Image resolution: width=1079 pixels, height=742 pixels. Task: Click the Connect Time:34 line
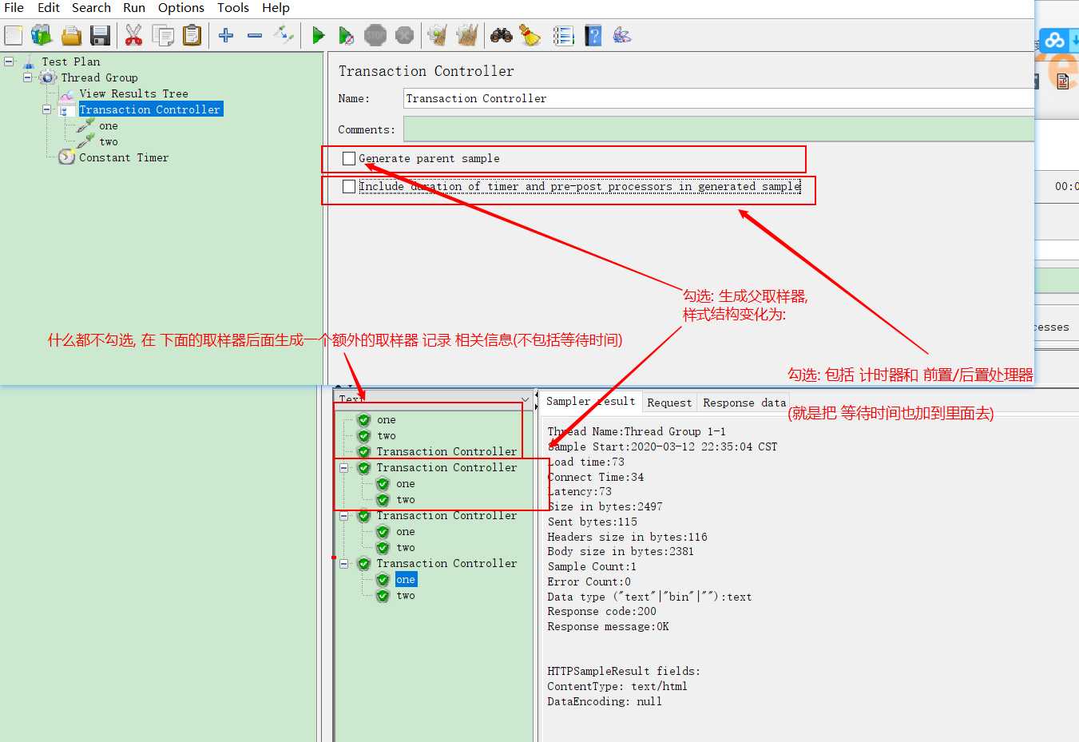click(x=595, y=478)
